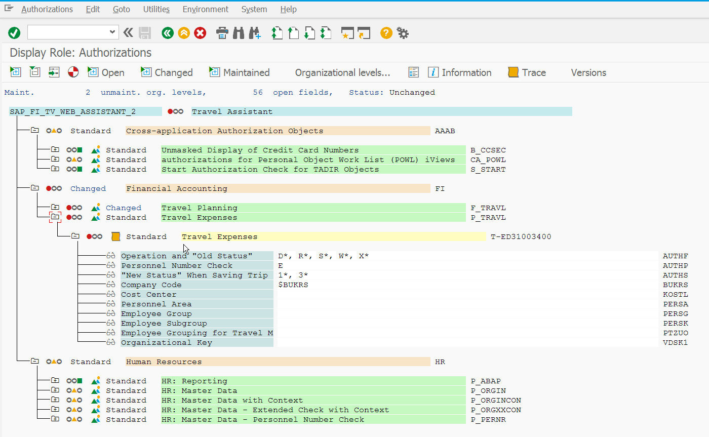Click the Versions button

coord(588,72)
